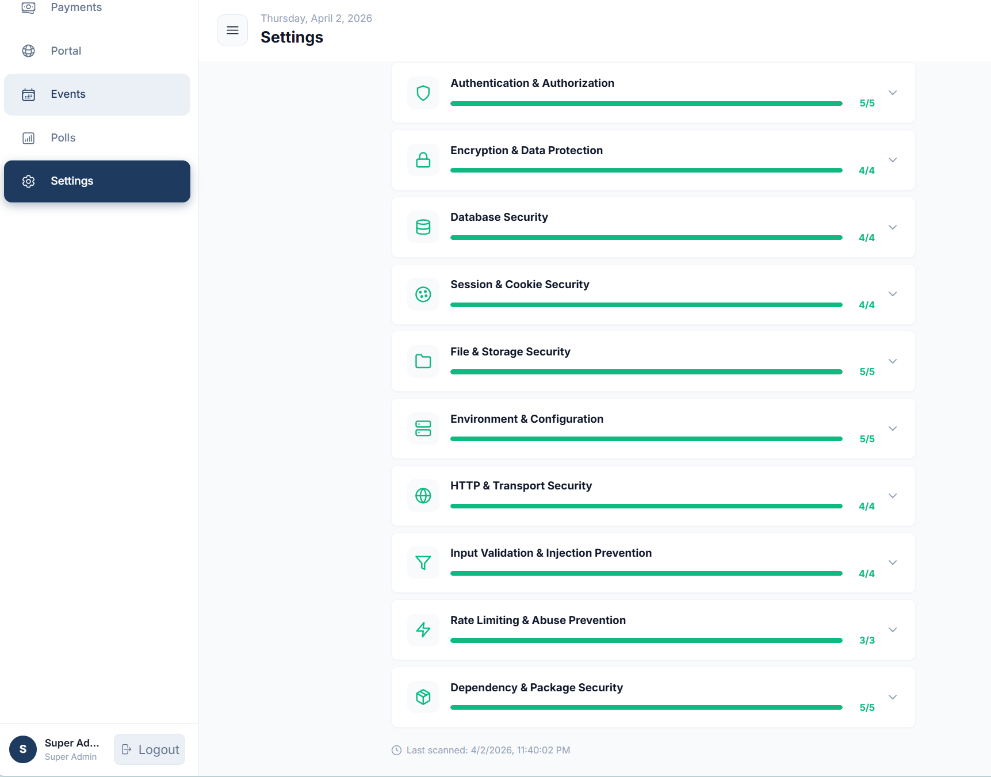This screenshot has width=991, height=777.
Task: Click the Super Admin avatar circle
Action: click(22, 749)
